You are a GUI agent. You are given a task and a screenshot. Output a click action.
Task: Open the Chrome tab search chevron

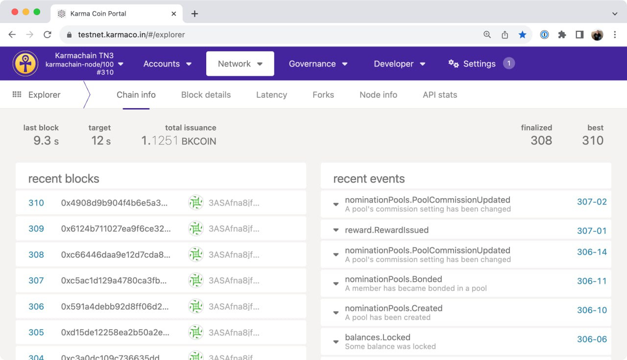(615, 14)
